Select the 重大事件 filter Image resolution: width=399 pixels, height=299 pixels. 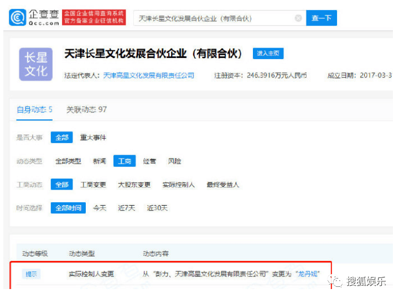click(x=93, y=138)
